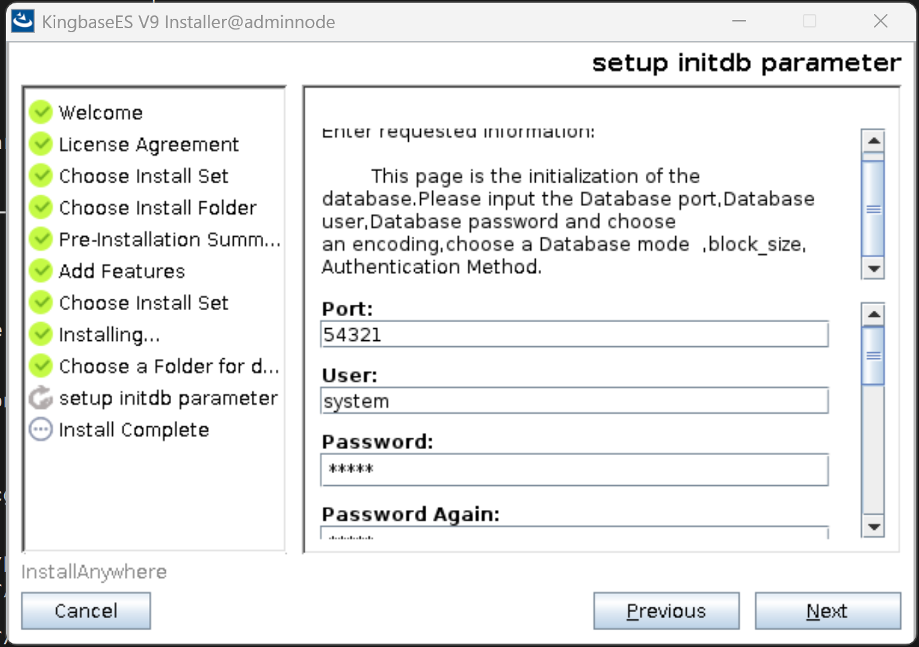Click the form panel scroll down arrow
The height and width of the screenshot is (647, 919).
coord(873,527)
